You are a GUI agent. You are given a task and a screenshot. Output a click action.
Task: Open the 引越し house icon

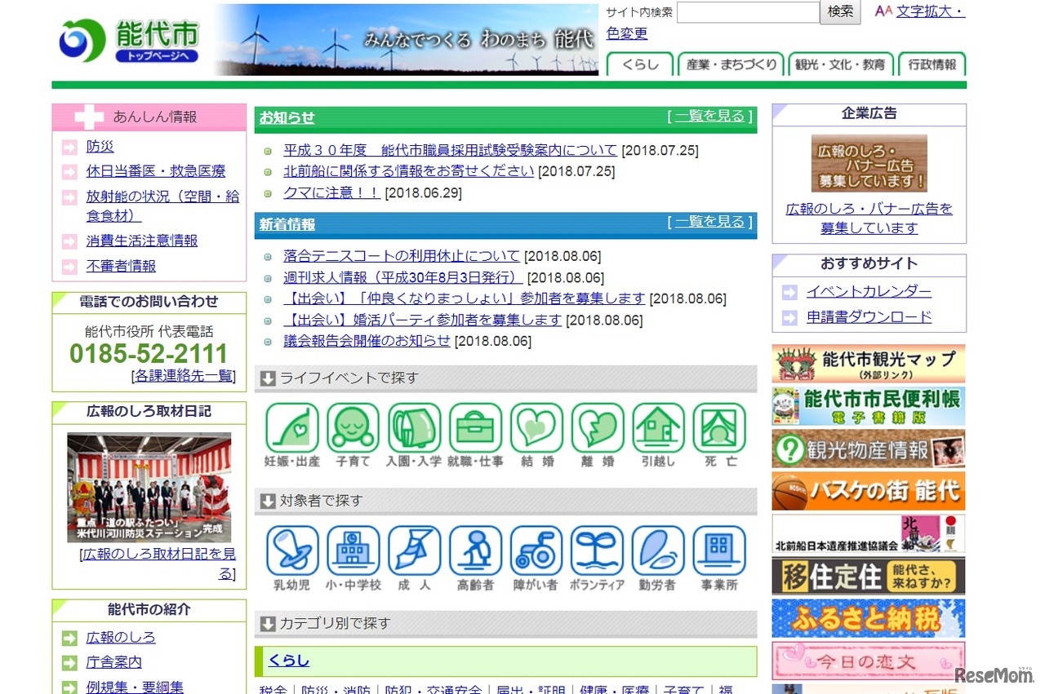[x=658, y=435]
